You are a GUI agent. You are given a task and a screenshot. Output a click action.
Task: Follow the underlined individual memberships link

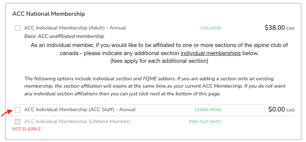pos(211,53)
